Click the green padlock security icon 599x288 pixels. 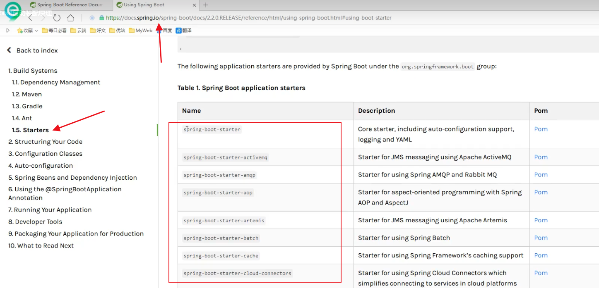101,18
